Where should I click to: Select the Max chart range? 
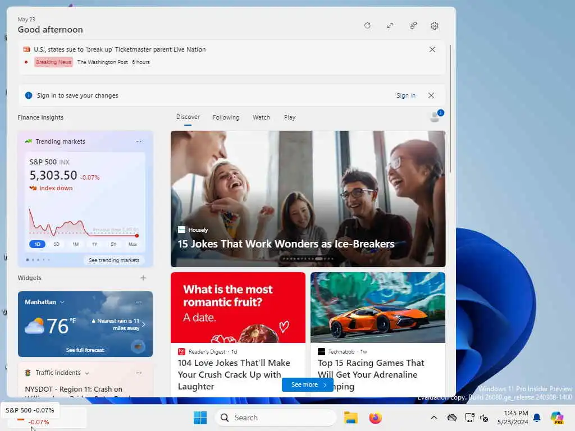[133, 244]
